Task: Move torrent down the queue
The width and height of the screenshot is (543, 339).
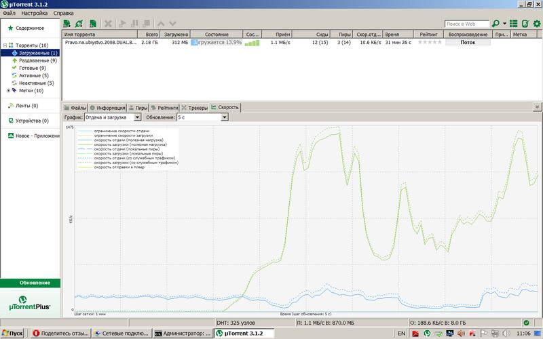Action: point(172,24)
